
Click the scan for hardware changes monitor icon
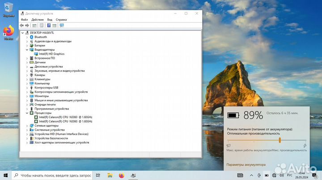coord(61,25)
